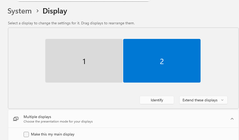Click the Display page heading

(55, 11)
